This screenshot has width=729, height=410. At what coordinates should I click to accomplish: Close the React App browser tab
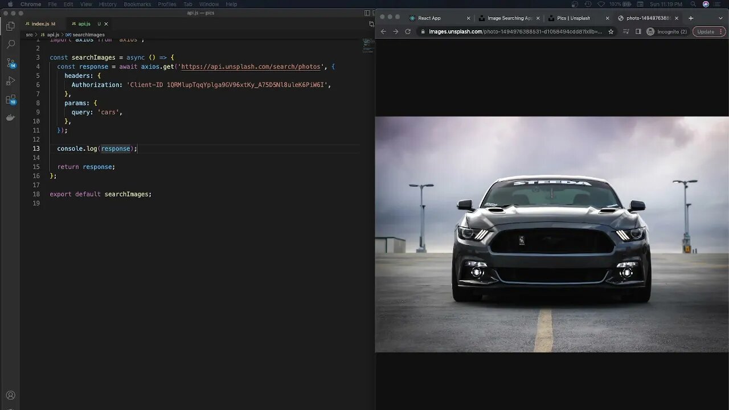(x=468, y=18)
